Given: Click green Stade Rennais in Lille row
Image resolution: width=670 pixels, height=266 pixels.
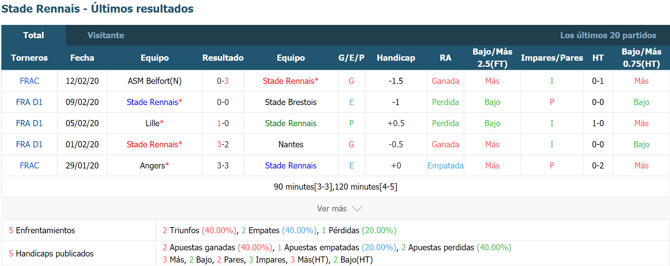Looking at the screenshot, I should [x=291, y=123].
